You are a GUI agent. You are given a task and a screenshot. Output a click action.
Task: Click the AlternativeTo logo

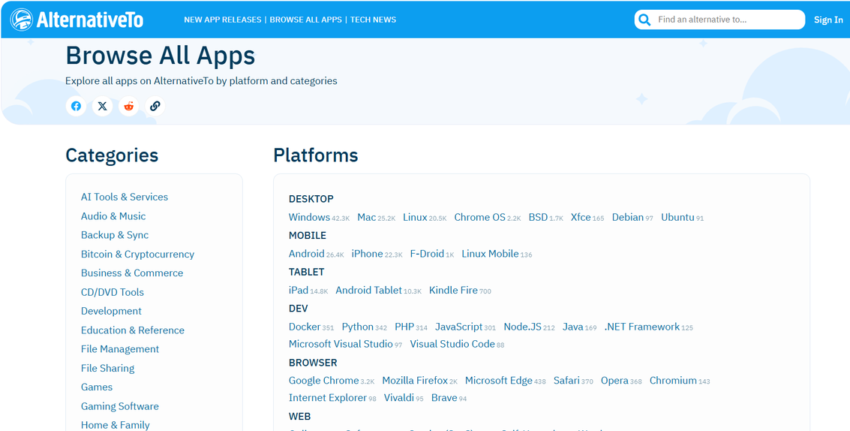coord(77,20)
